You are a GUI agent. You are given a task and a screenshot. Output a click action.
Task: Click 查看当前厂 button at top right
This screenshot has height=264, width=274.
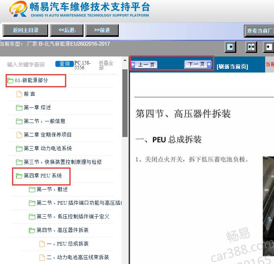pyautogui.click(x=259, y=31)
